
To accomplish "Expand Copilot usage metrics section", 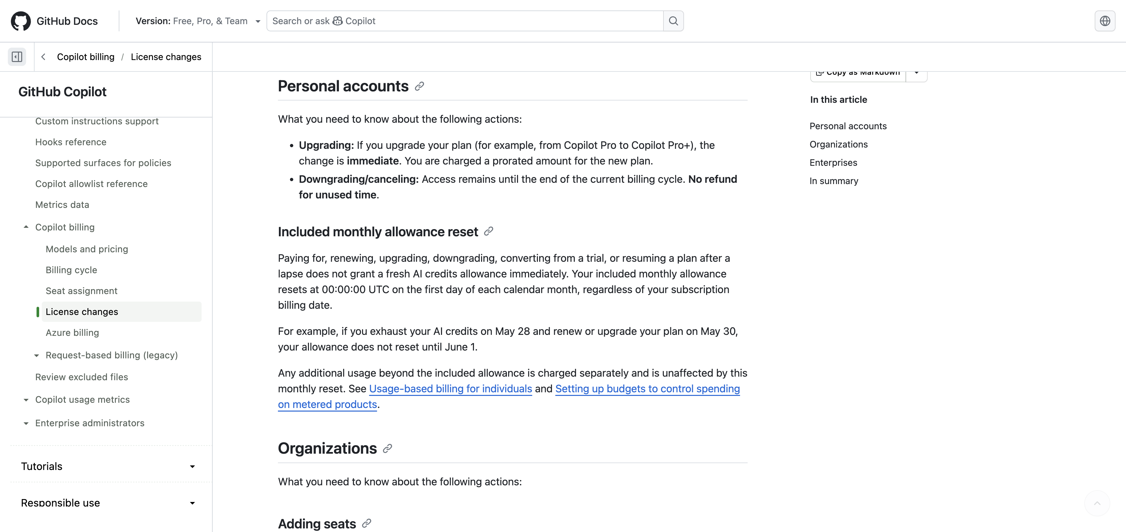I will 26,400.
